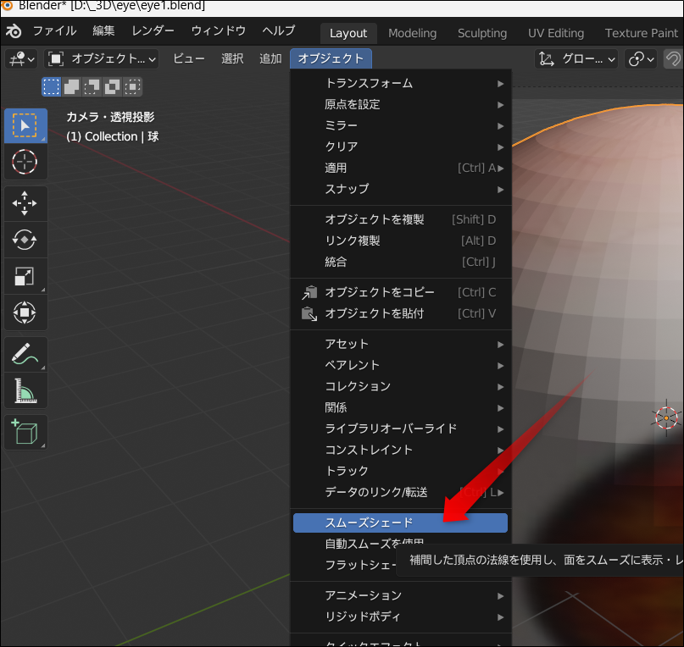This screenshot has width=684, height=647.
Task: Select the Annotate tool
Action: tap(25, 354)
